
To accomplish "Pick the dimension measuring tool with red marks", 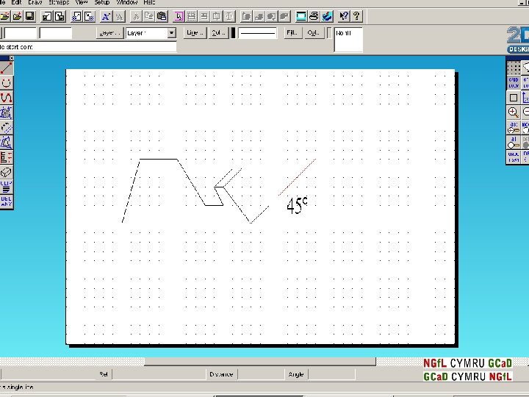I will 7,157.
